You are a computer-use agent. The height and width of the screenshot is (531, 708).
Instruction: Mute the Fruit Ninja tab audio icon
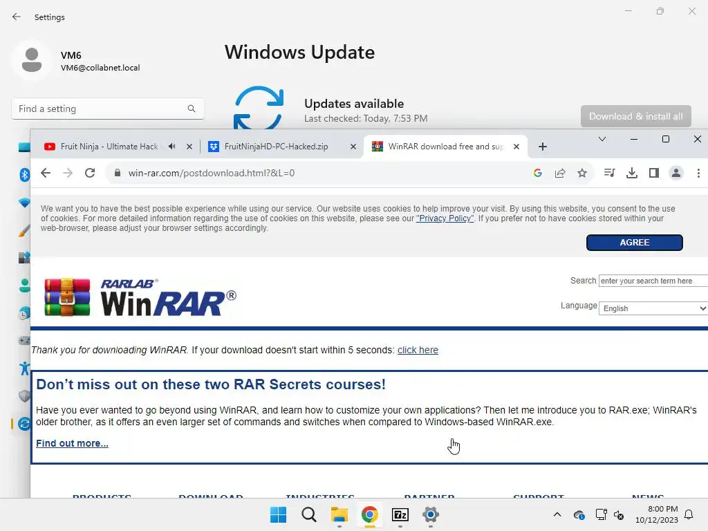pos(172,147)
